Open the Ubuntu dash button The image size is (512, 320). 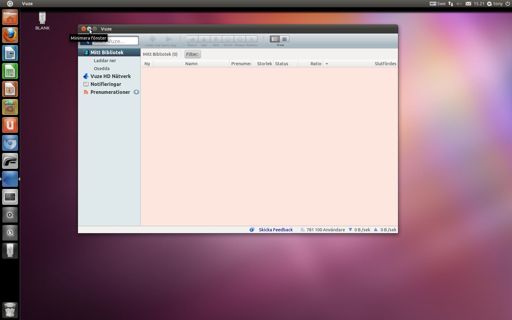[x=10, y=4]
